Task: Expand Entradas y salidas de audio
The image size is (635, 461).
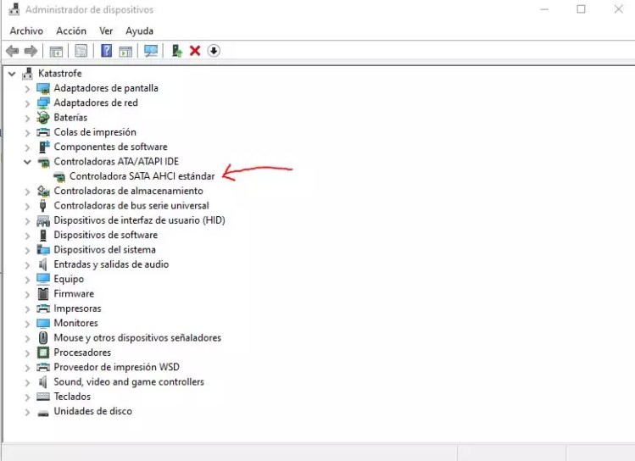Action: pyautogui.click(x=27, y=265)
